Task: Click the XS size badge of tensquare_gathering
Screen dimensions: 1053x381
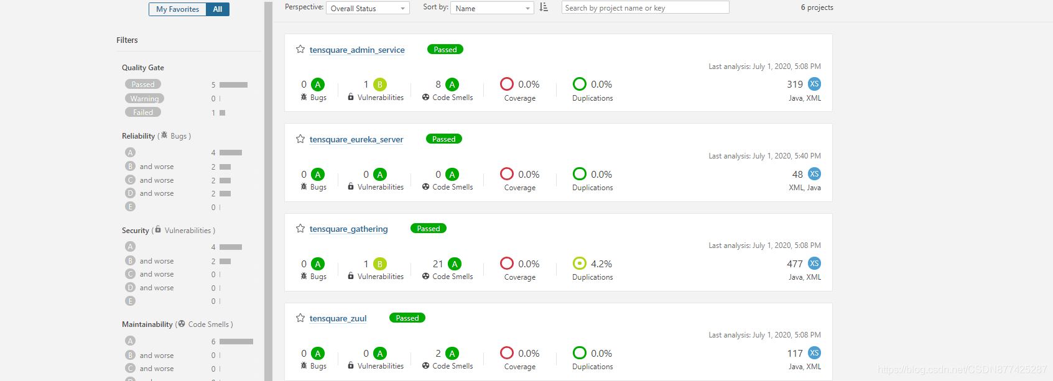Action: (814, 264)
